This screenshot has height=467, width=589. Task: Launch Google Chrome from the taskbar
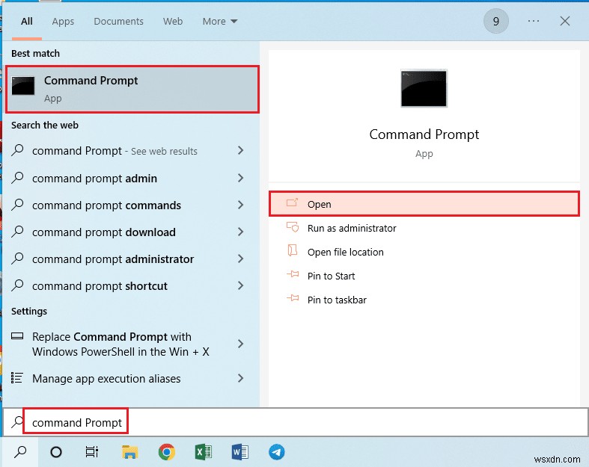click(x=166, y=452)
